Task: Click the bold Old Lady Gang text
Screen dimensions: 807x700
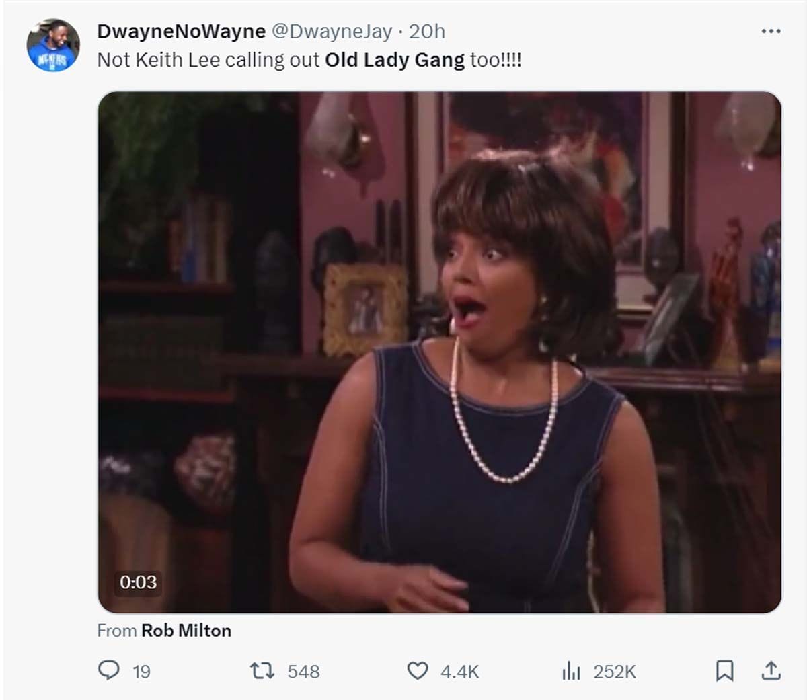Action: pos(395,60)
